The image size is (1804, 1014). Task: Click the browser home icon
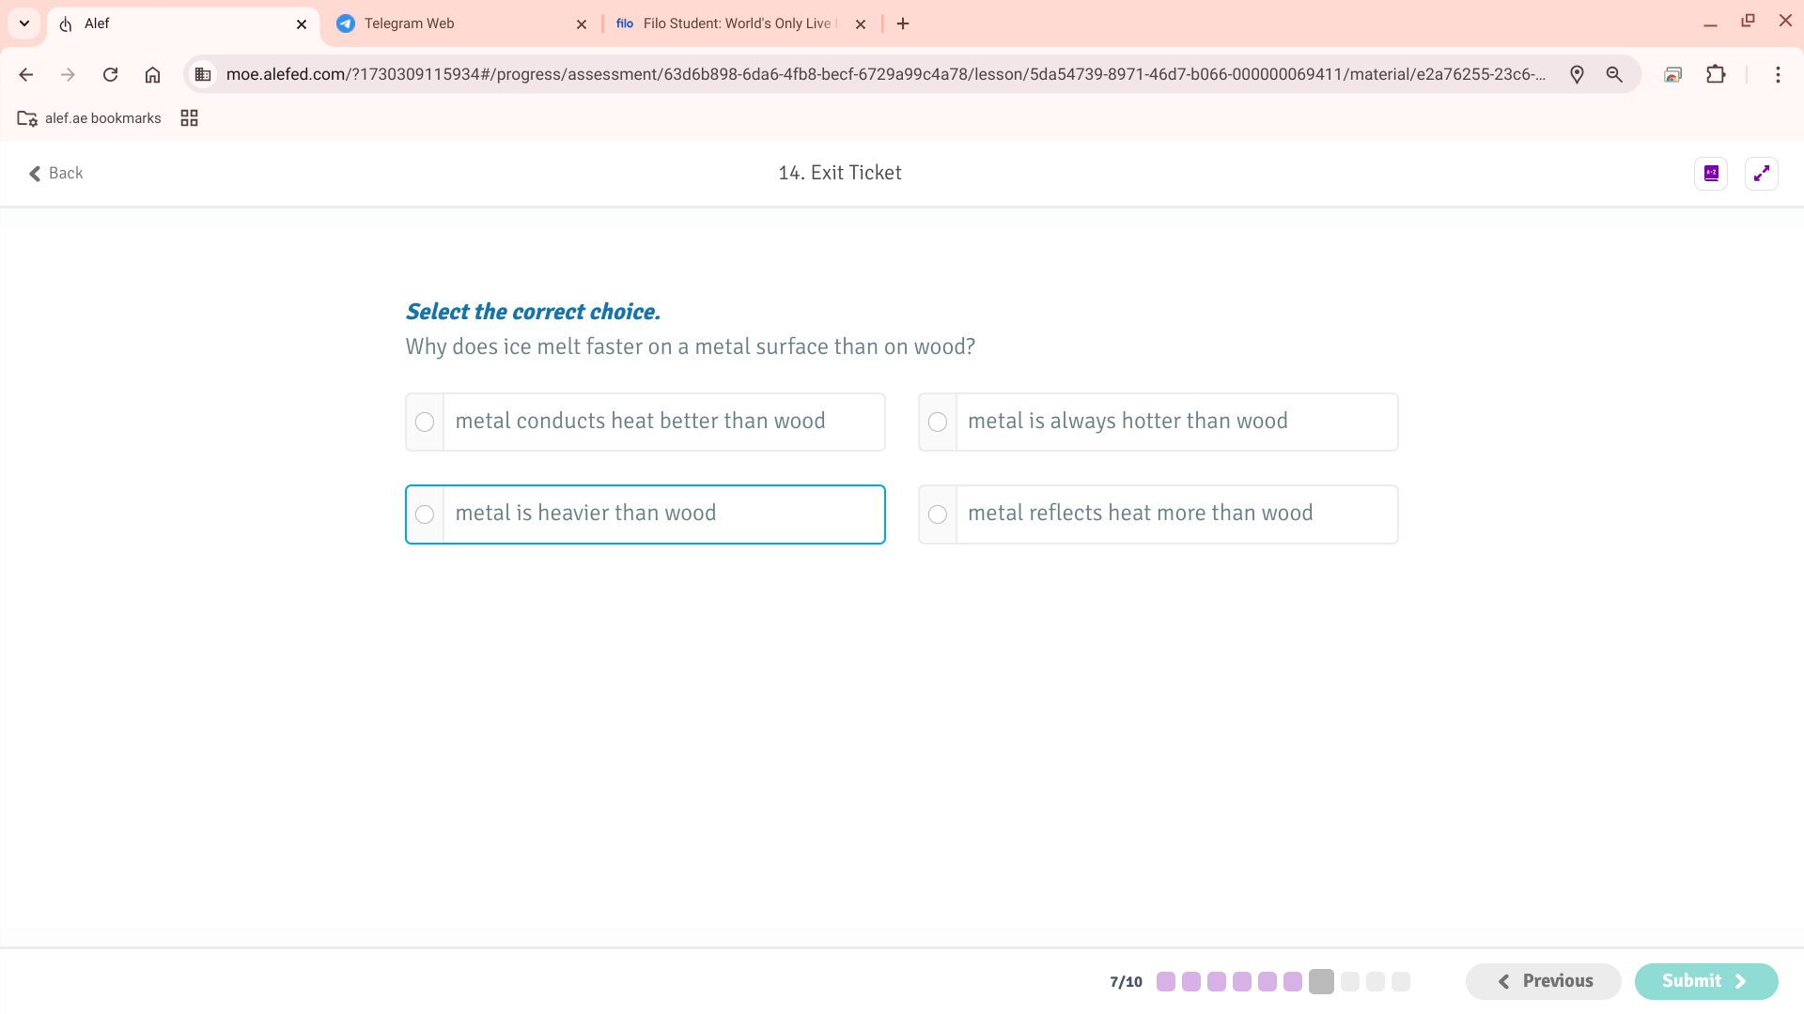click(x=152, y=74)
